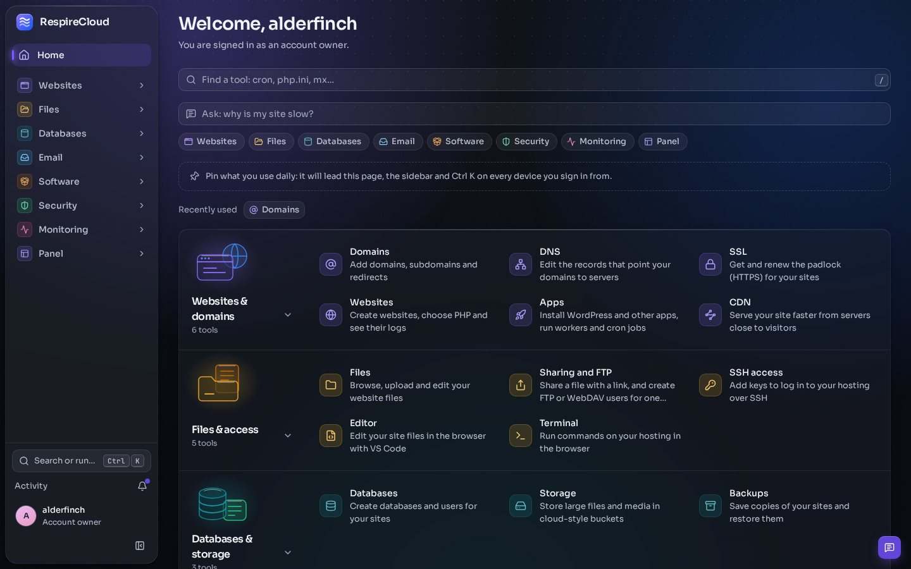911x569 pixels.
Task: Expand the Websites sidebar section
Action: tap(82, 85)
